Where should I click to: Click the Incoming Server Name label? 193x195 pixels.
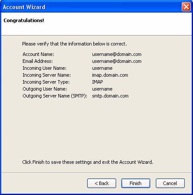click(x=47, y=75)
